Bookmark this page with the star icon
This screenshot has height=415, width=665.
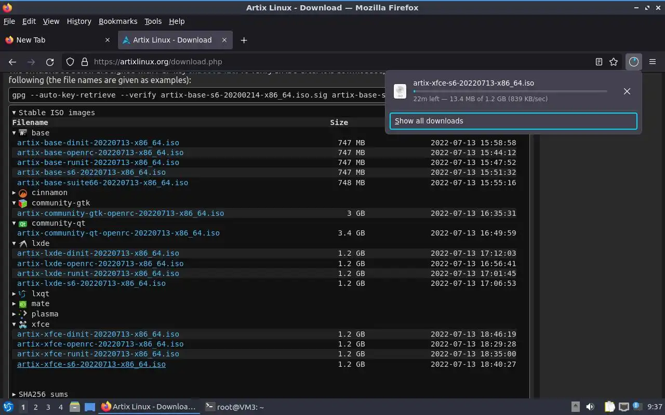coord(614,62)
